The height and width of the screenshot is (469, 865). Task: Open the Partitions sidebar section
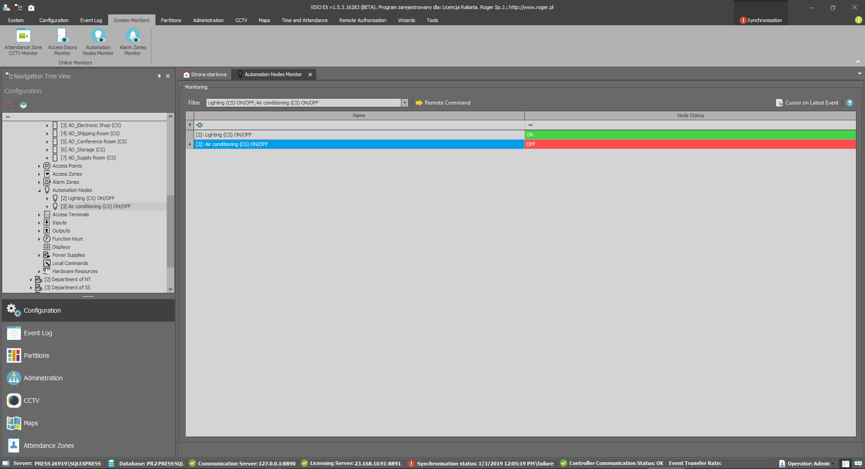point(36,355)
